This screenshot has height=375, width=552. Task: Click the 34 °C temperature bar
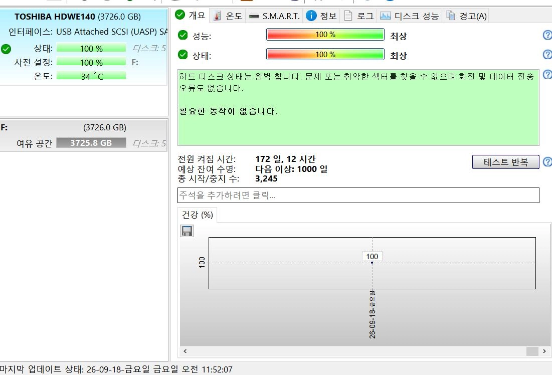(x=91, y=76)
